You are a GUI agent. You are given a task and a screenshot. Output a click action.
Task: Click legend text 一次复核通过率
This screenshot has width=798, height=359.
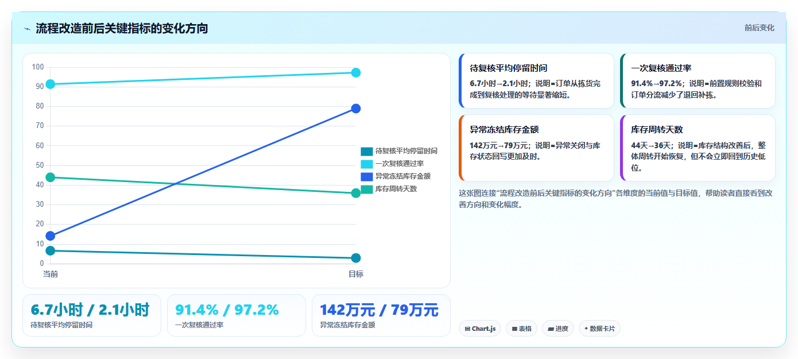[400, 164]
